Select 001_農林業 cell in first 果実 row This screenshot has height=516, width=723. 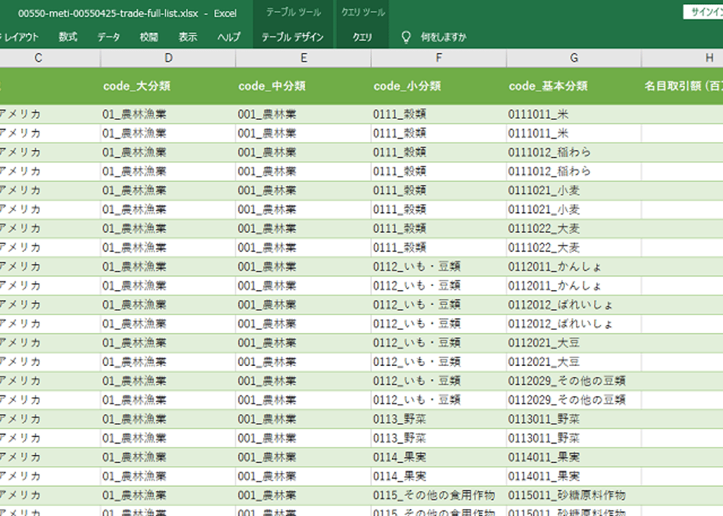(x=304, y=457)
